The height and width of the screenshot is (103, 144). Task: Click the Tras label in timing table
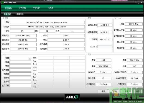[x=35, y=71]
